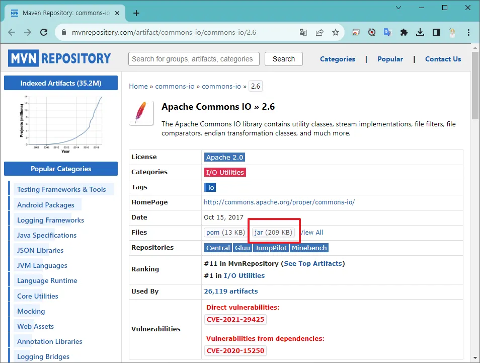480x363 pixels.
Task: Open the Minebench repository tag
Action: pos(309,248)
